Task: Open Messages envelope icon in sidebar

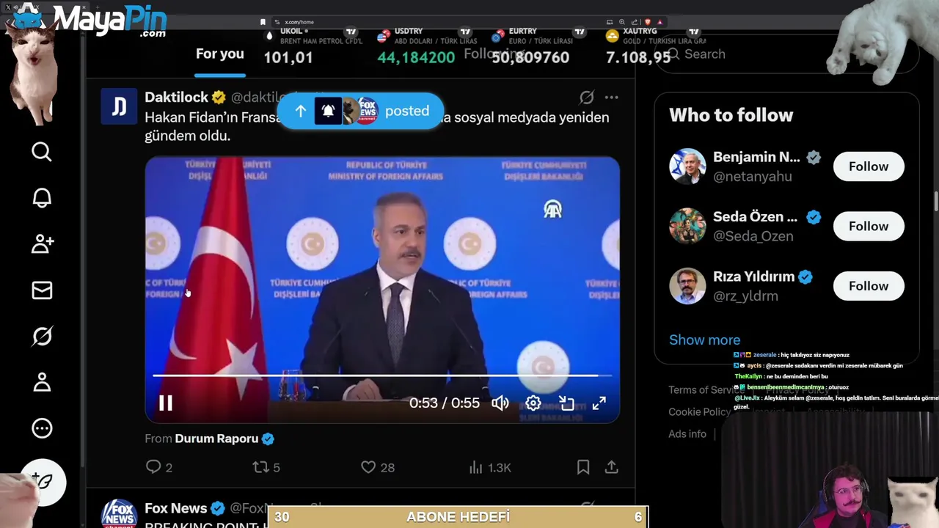Action: tap(42, 290)
